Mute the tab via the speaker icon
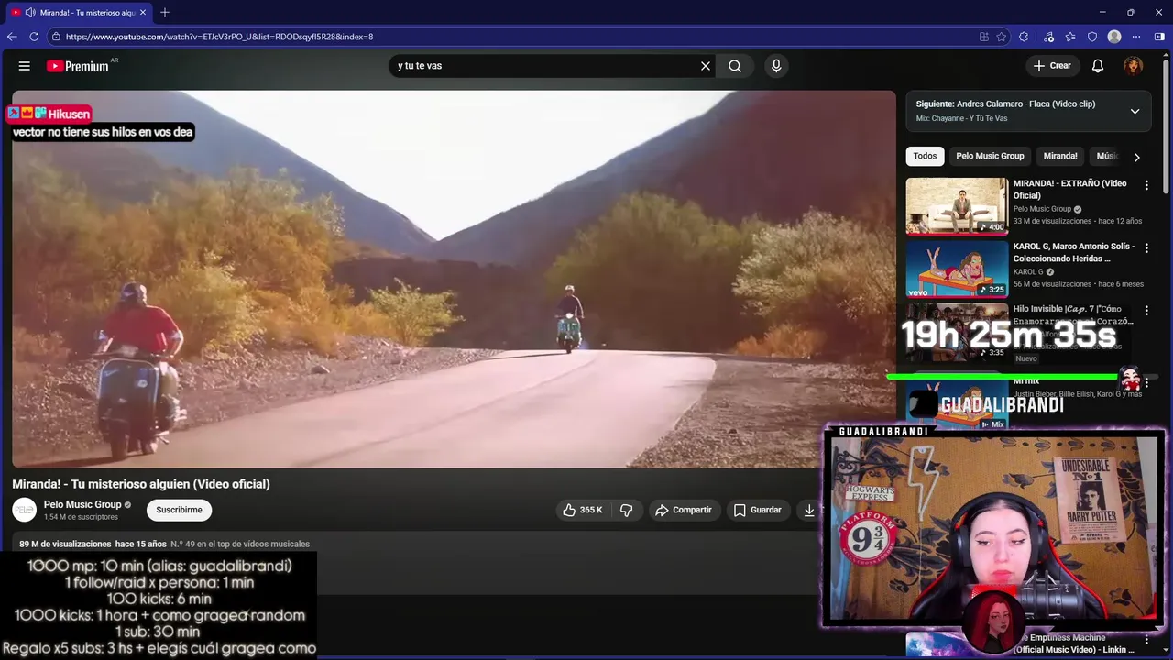 (30, 13)
